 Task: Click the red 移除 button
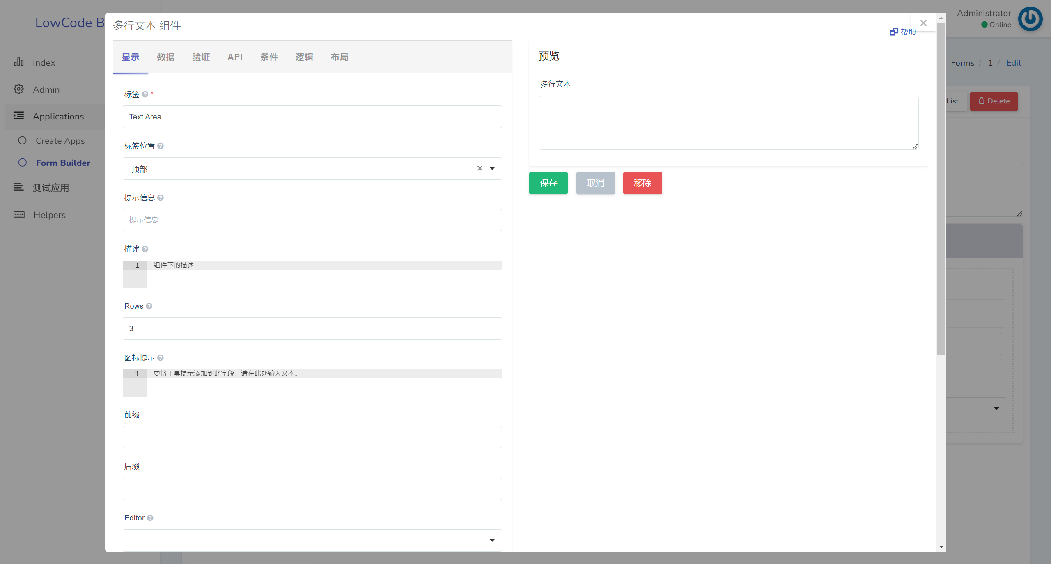pyautogui.click(x=643, y=183)
